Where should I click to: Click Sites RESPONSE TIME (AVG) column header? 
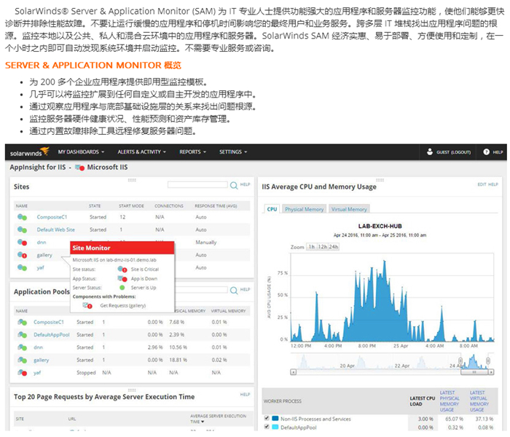pos(216,206)
